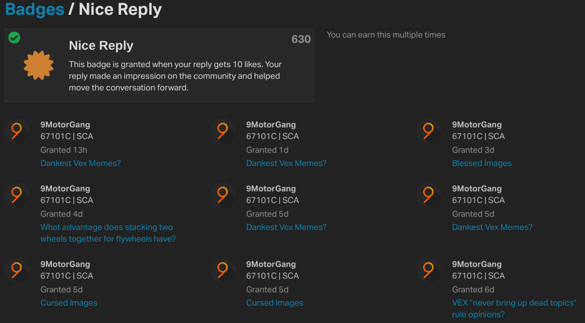Click the avatar next to the first Cursed Images entry
This screenshot has height=323, width=585.
click(17, 271)
